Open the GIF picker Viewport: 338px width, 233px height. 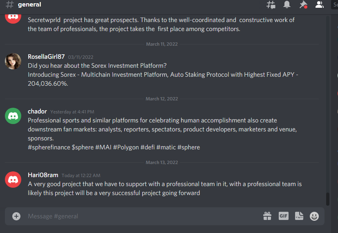tap(284, 216)
